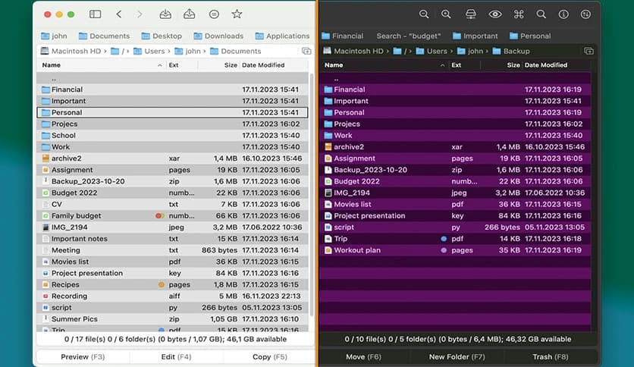The height and width of the screenshot is (367, 634).
Task: Go up via the ".." entry in left pane
Action: click(54, 78)
